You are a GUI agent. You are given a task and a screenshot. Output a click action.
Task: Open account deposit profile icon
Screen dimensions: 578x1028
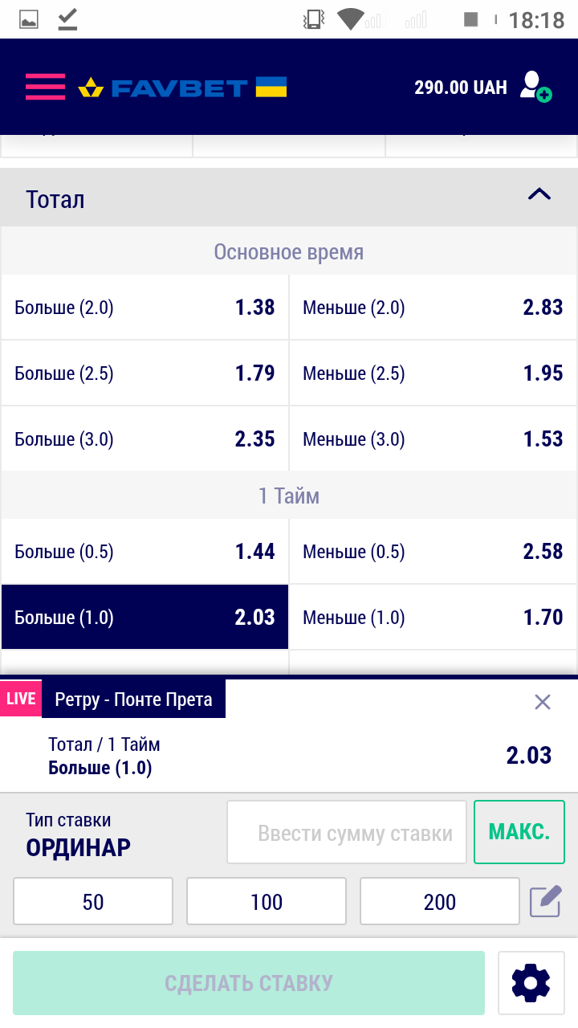click(x=535, y=87)
